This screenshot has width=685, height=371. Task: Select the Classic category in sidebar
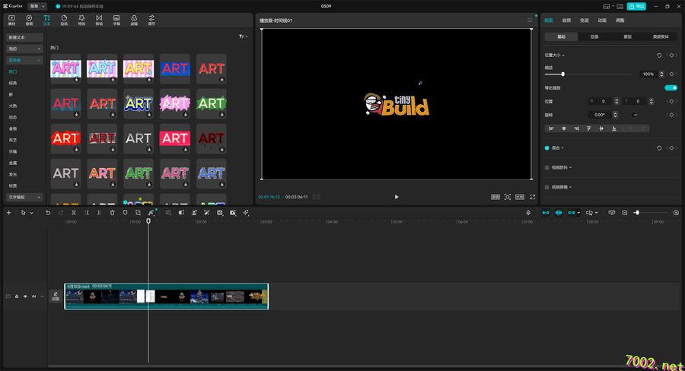click(x=13, y=83)
